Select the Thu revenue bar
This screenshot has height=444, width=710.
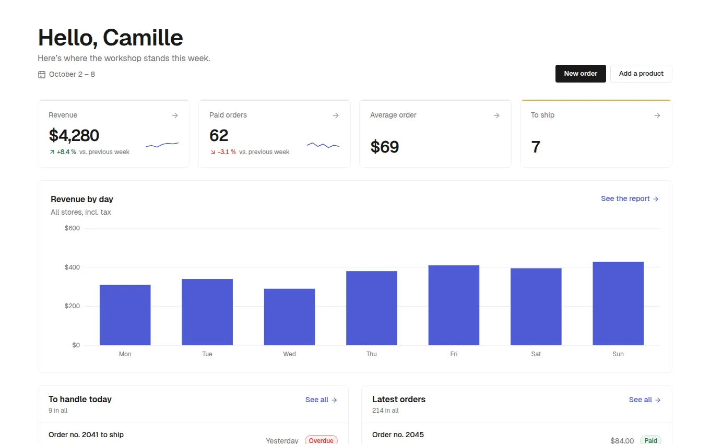(372, 308)
